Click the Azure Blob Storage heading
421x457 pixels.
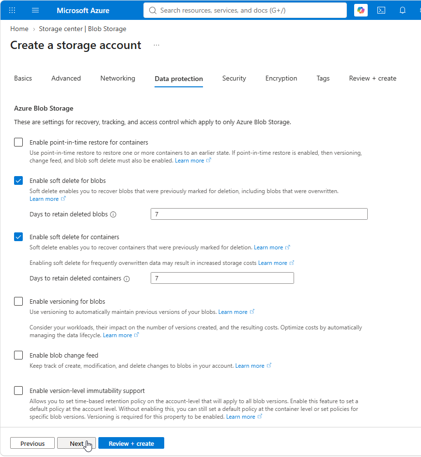coord(44,108)
